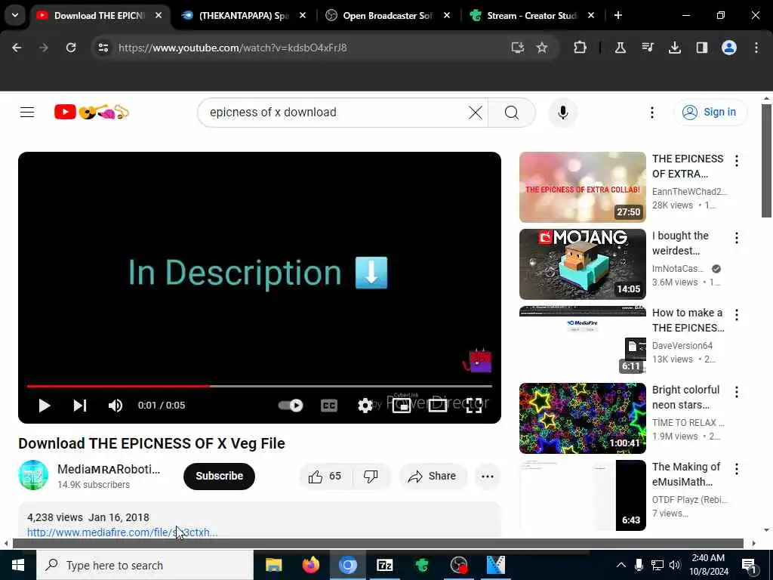Screen dimensions: 773x580
Task: Open options for 'How to make a' video
Action: (737, 315)
